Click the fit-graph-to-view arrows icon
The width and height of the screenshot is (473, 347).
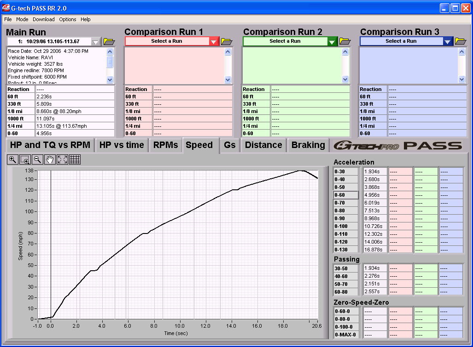click(x=62, y=159)
